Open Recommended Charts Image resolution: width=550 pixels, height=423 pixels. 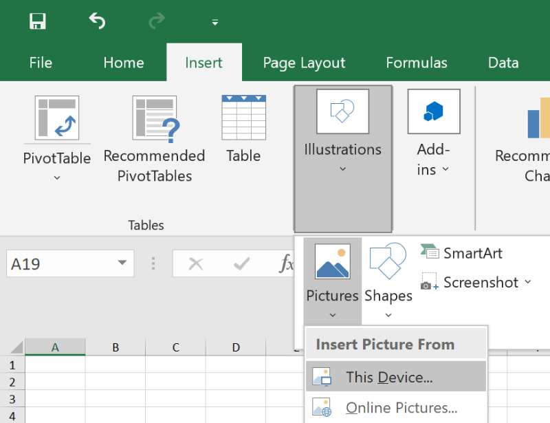pos(522,140)
